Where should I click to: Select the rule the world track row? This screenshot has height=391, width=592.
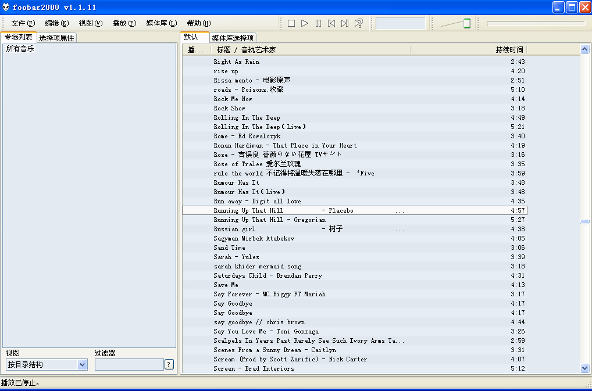point(355,173)
